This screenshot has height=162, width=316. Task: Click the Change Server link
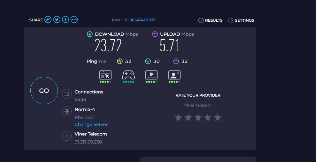[x=91, y=124]
